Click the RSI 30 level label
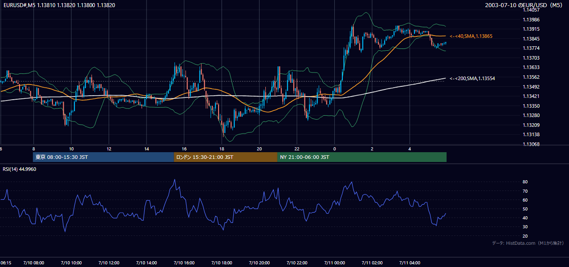The height and width of the screenshot is (267, 569). [x=525, y=227]
